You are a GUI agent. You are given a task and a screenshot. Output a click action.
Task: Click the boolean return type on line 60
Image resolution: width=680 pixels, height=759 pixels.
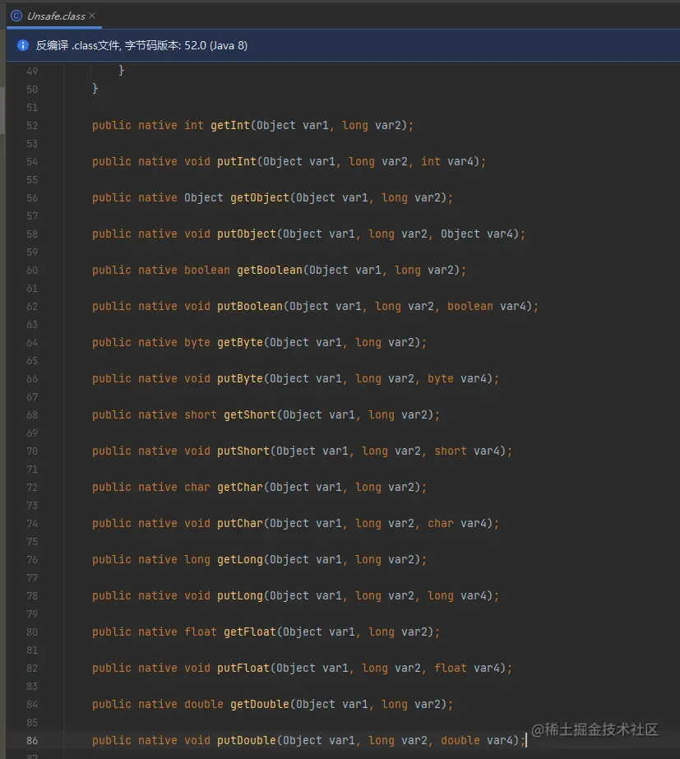tap(207, 270)
